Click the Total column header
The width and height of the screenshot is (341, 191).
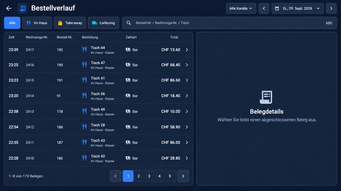coord(174,37)
